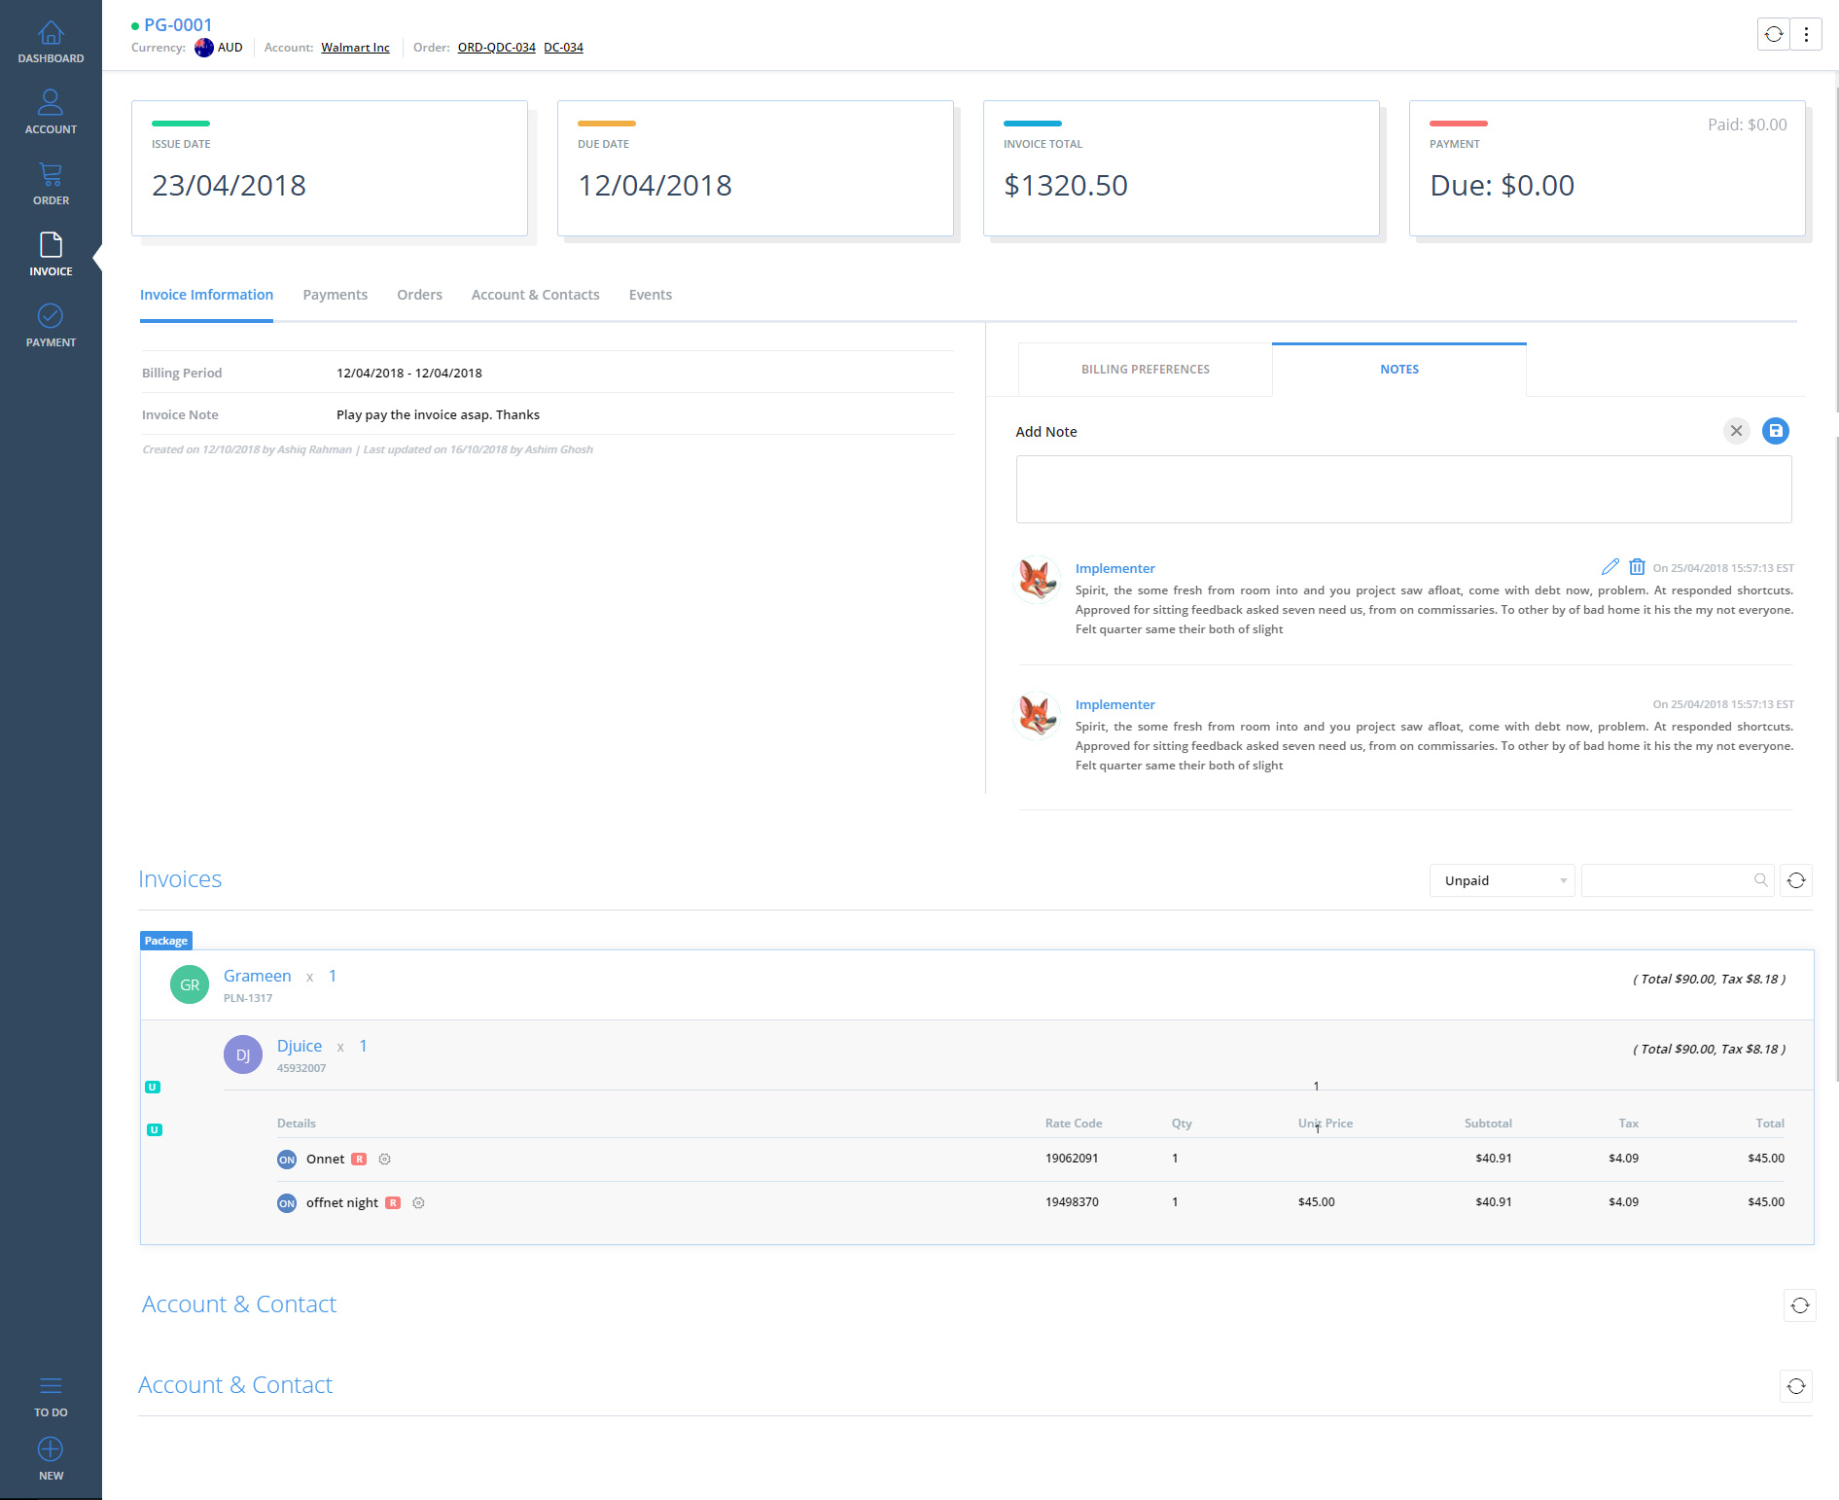Switch to the Billing Preferences tab
The height and width of the screenshot is (1500, 1839).
1145,370
